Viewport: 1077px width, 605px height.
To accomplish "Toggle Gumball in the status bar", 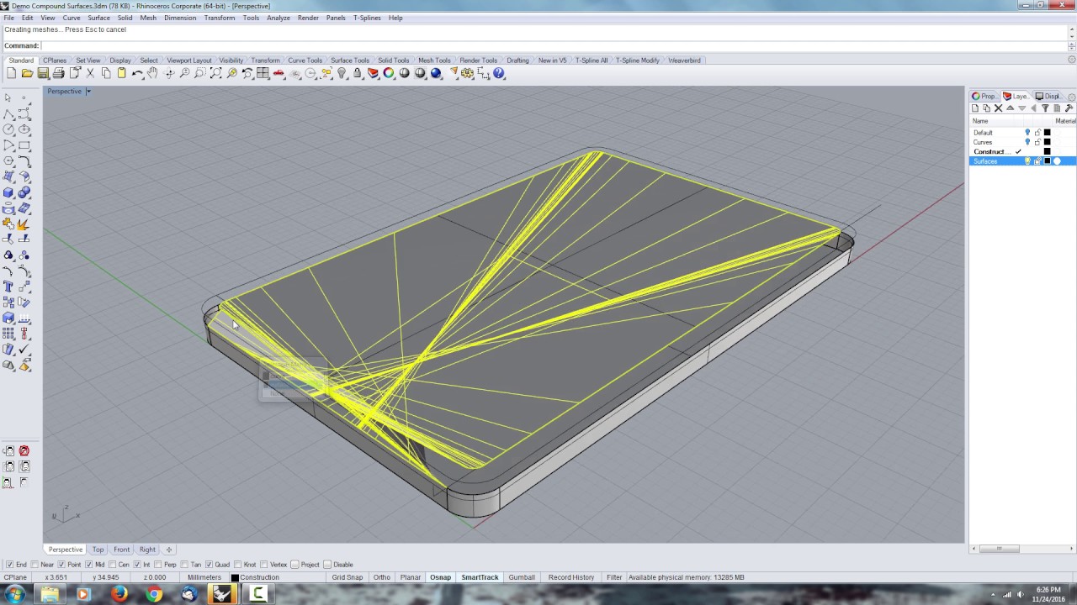I will [522, 577].
